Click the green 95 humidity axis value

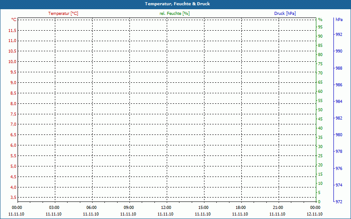(320, 27)
